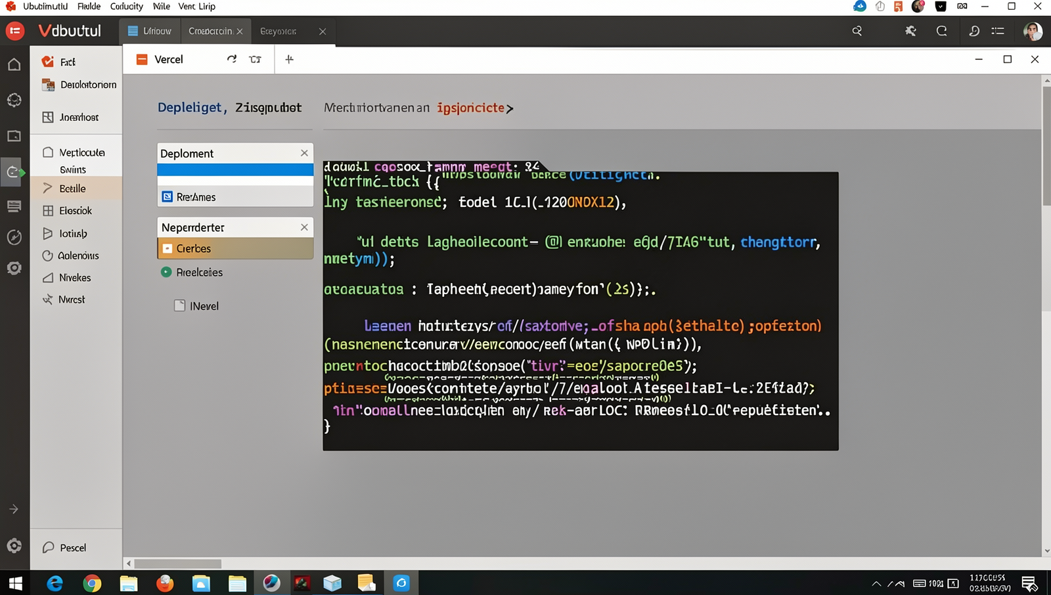Show hidden system tray icons
Viewport: 1051px width, 595px height.
point(876,583)
